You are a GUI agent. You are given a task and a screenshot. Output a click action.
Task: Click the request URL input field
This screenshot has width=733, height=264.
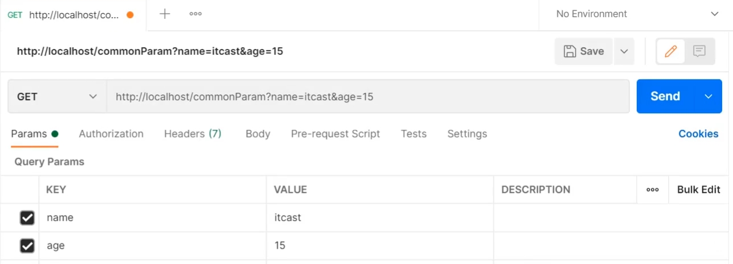point(367,97)
